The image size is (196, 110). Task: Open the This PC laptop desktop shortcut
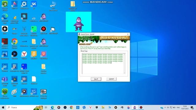tap(53, 6)
